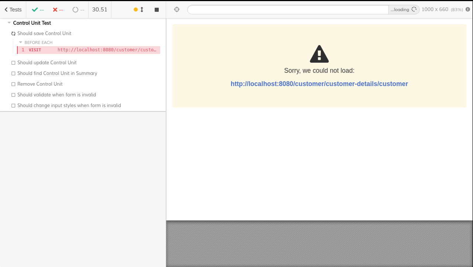
Task: Go back to the Tests list
Action: click(x=12, y=9)
